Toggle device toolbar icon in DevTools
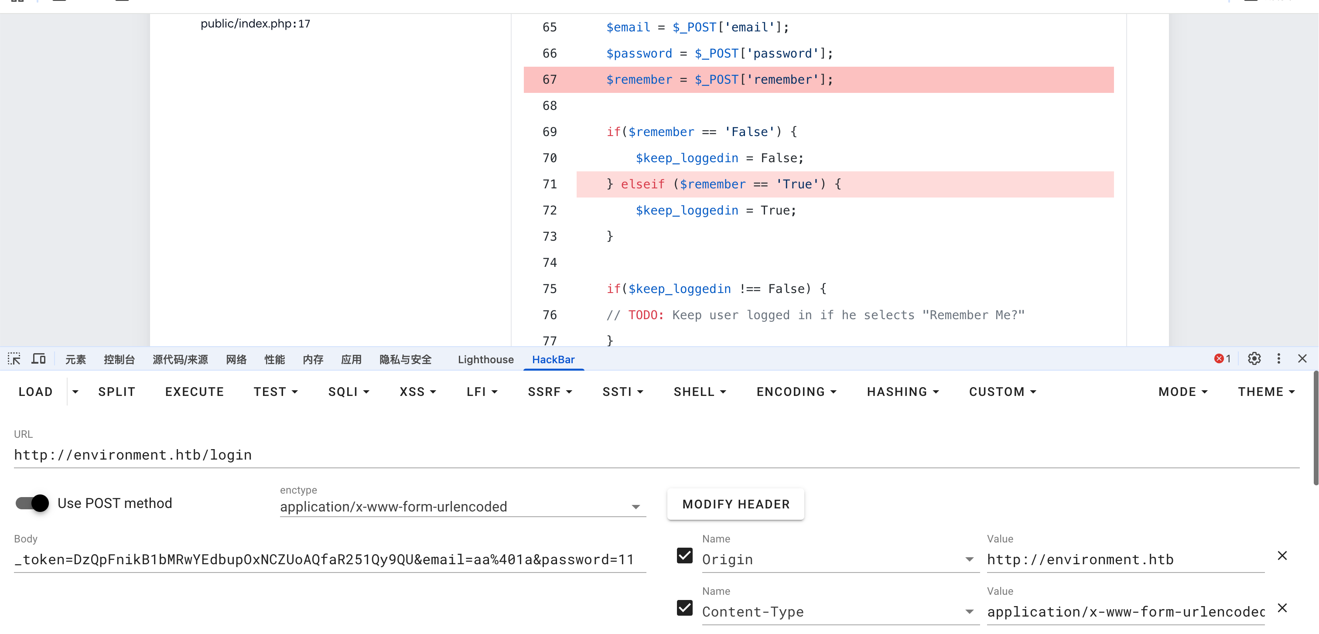This screenshot has height=634, width=1319. pos(38,359)
